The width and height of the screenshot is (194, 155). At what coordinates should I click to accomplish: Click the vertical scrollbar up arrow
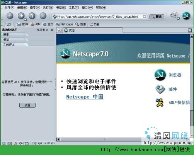(192, 36)
